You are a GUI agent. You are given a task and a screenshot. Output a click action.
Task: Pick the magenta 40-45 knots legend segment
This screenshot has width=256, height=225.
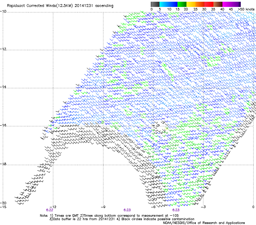tap(227, 4)
